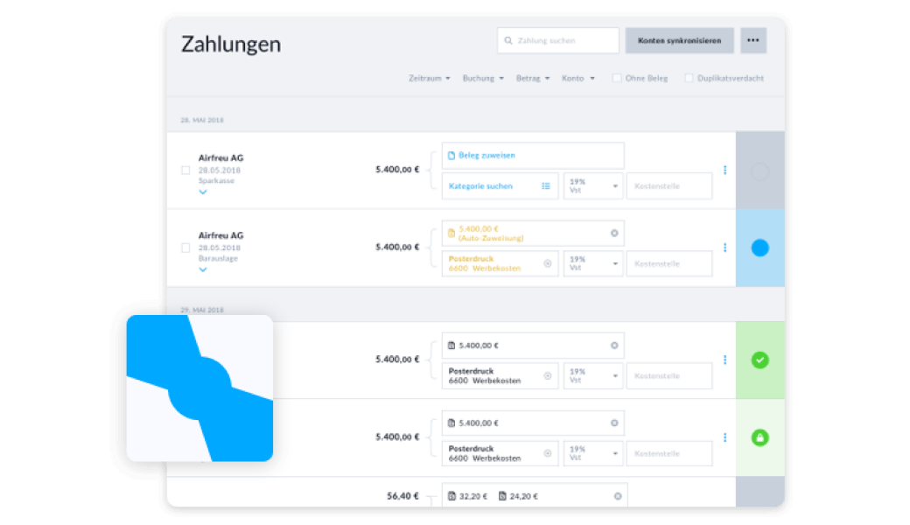Viewport: 910px width, 525px height.
Task: Open the Konto filter menu
Action: coord(577,78)
